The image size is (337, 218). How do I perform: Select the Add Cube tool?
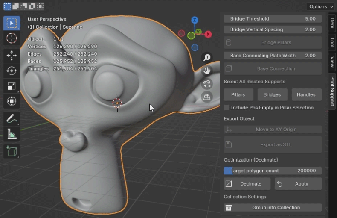tap(12, 151)
